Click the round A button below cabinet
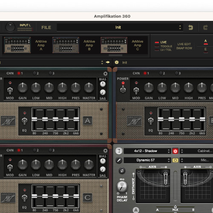Screen dimensions: 213x213 point(136,210)
